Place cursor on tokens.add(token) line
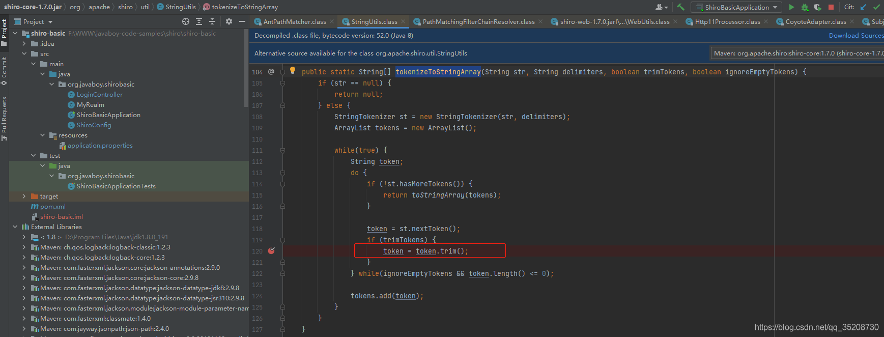Screen dimensions: 884x337 387,296
